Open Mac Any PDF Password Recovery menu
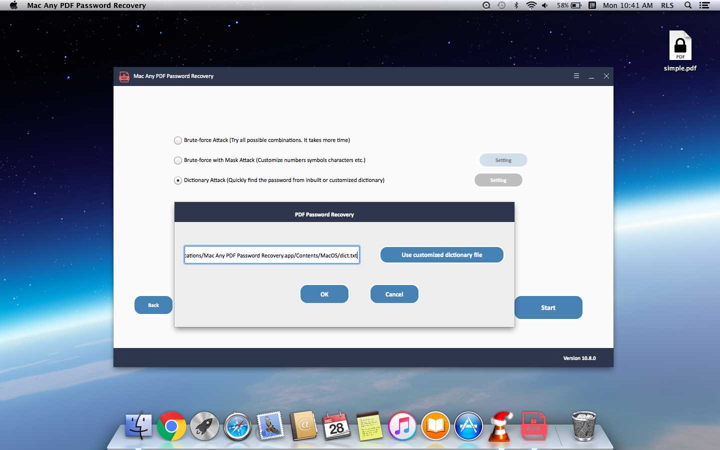720x450 pixels. pos(86,5)
